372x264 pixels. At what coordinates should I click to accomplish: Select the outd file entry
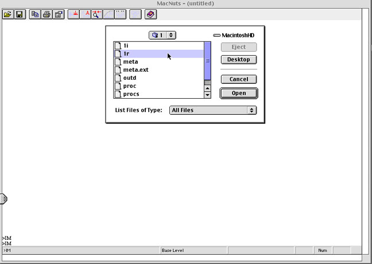point(130,77)
